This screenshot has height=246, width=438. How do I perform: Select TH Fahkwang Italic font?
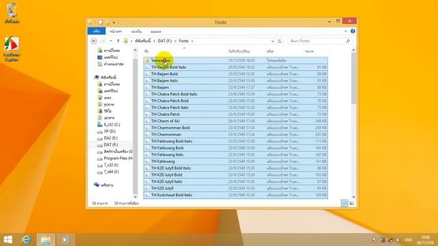point(235,154)
